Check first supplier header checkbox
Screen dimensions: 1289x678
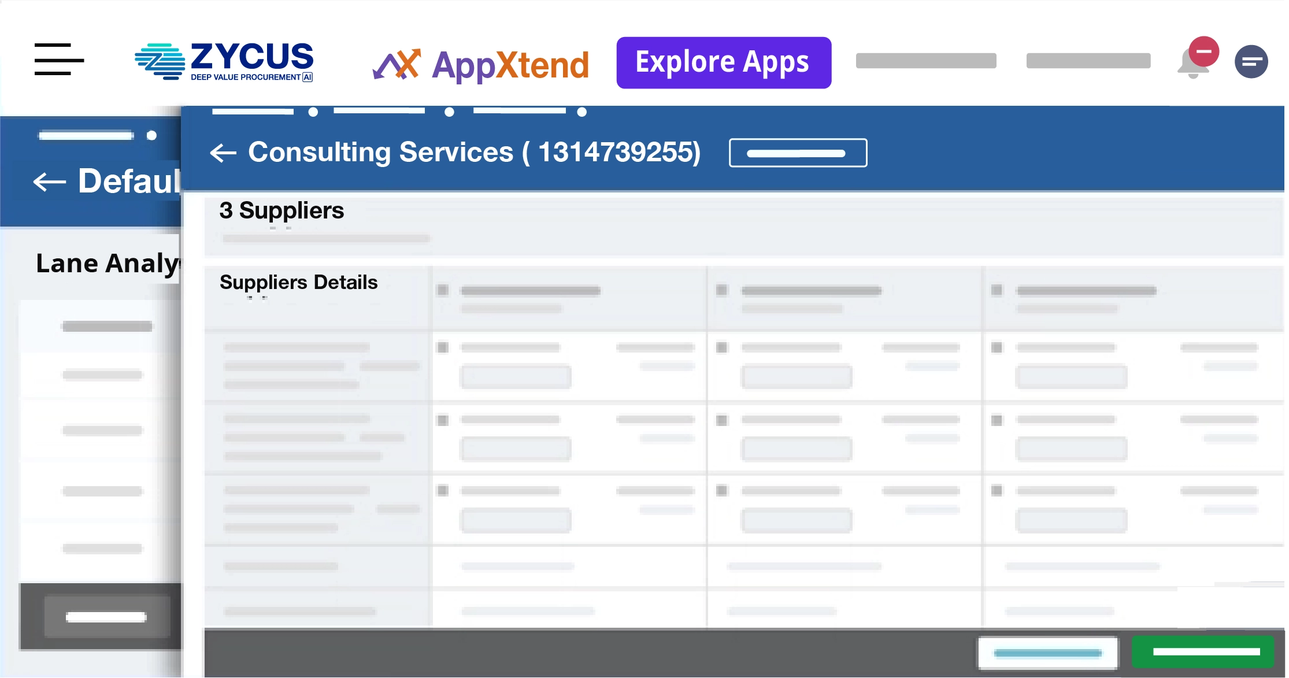443,290
